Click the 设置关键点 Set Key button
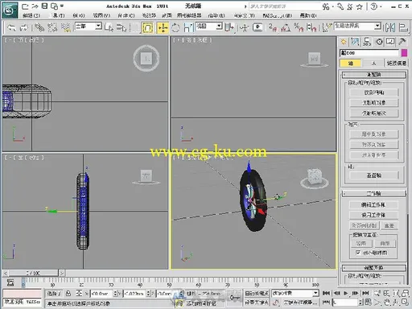Image resolution: width=412 pixels, height=309 pixels. (257, 303)
